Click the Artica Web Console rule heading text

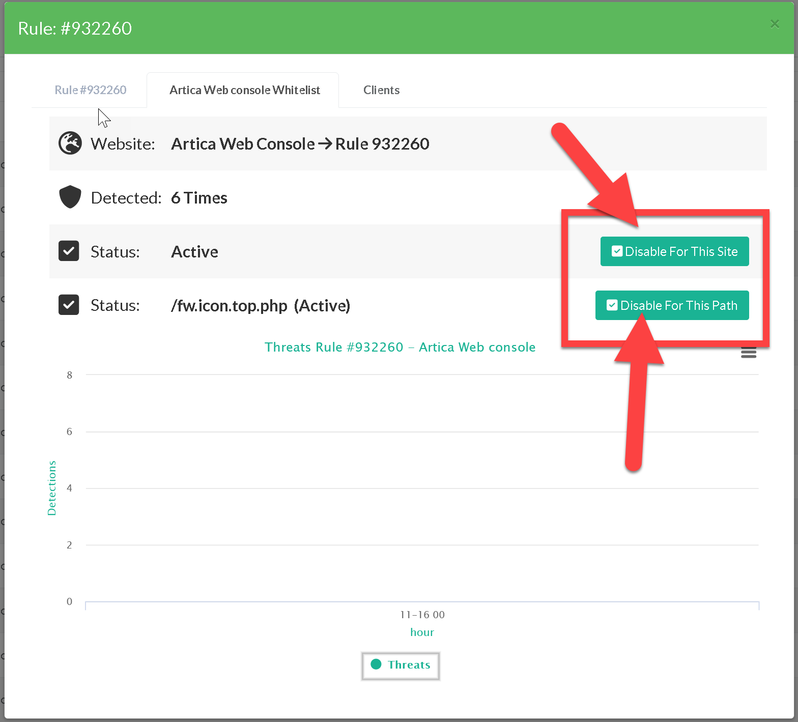tap(300, 144)
